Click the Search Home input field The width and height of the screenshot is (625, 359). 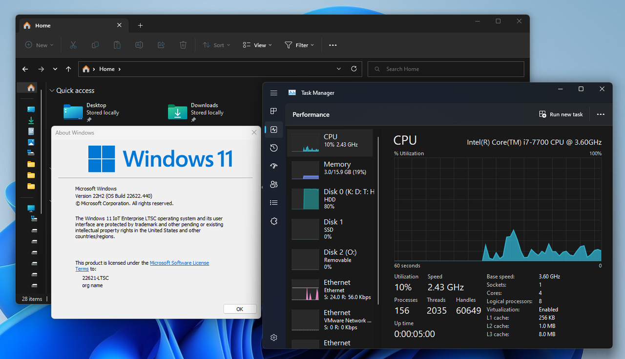pyautogui.click(x=446, y=69)
